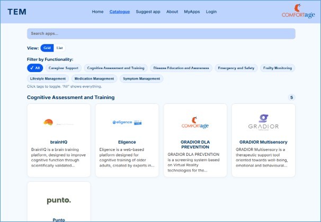This screenshot has width=321, height=222.
Task: Enable the Emergency and Safety filter
Action: pos(236,68)
